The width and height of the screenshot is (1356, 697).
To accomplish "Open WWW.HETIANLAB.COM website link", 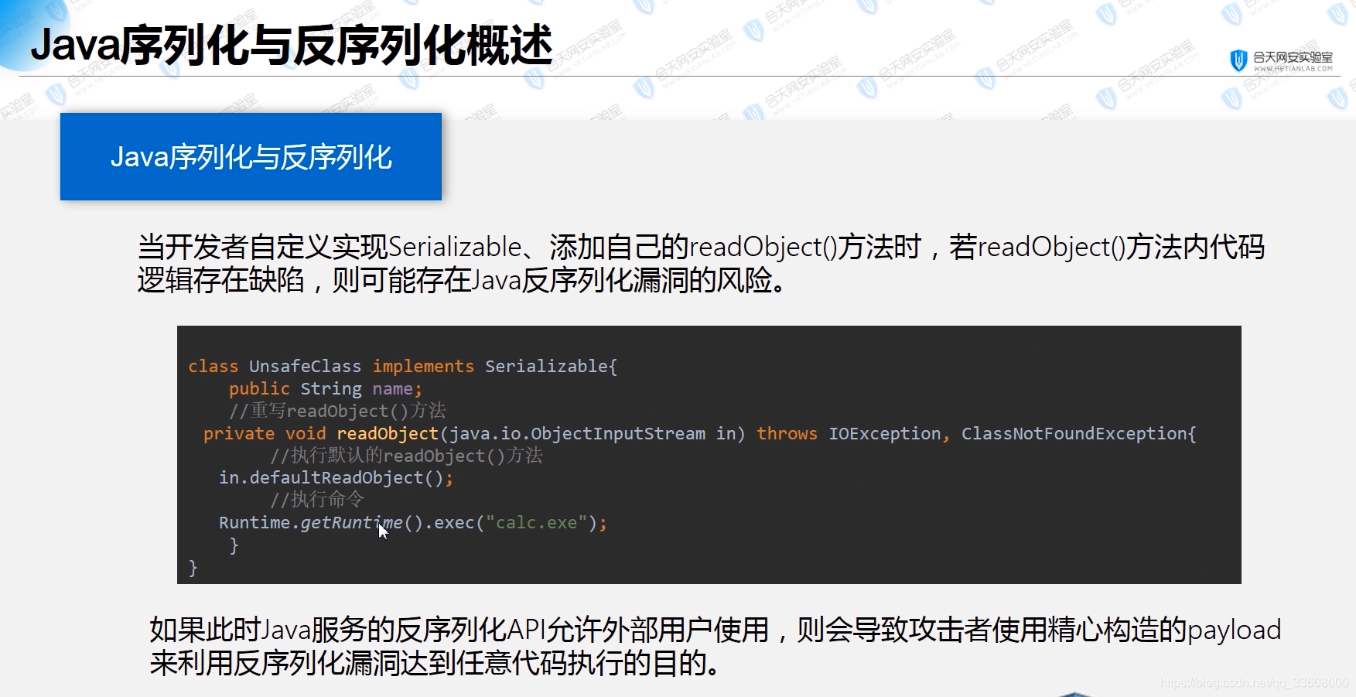I will point(1293,69).
